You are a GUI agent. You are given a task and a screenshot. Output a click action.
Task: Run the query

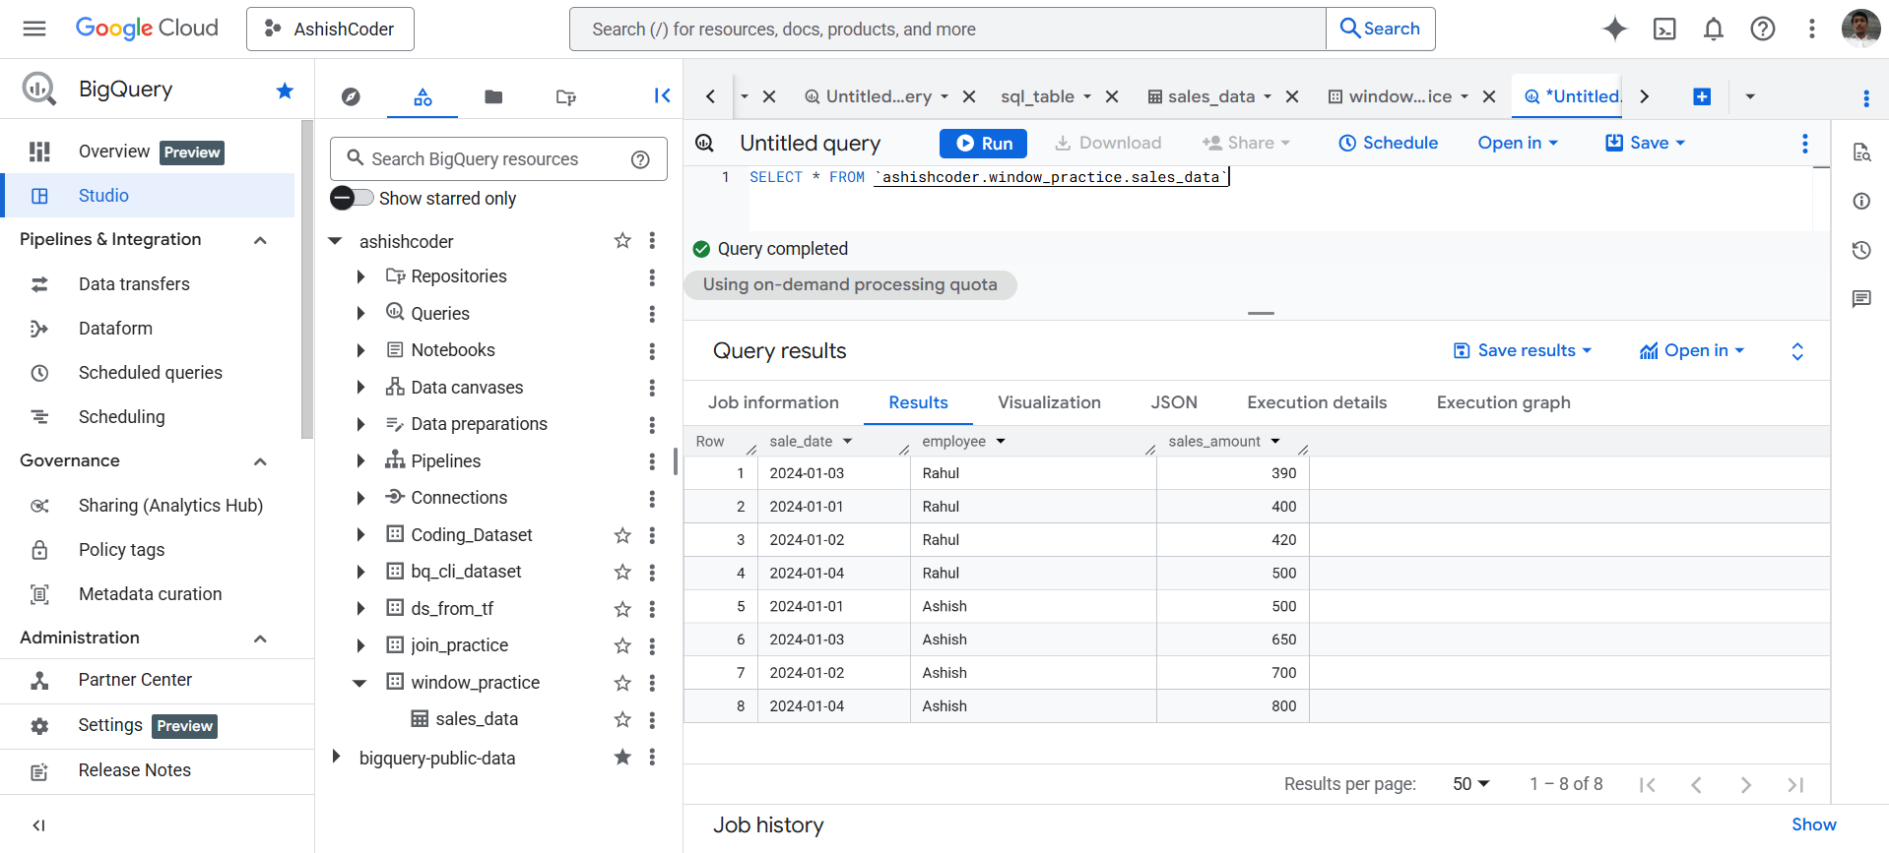pos(983,143)
